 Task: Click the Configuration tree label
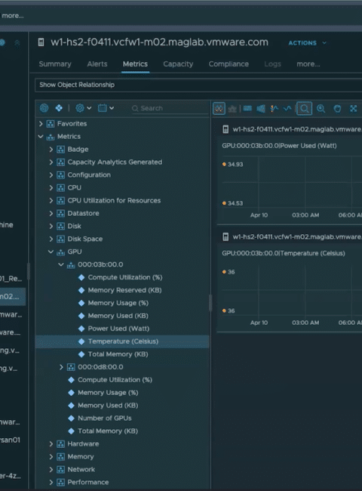89,174
